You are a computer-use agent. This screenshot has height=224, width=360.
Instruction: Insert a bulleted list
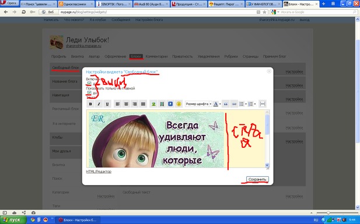[242, 104]
